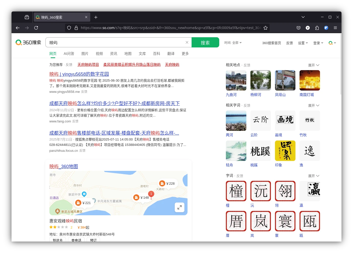The width and height of the screenshot is (353, 253).
Task: Clear the search box with X icon
Action: [187, 42]
